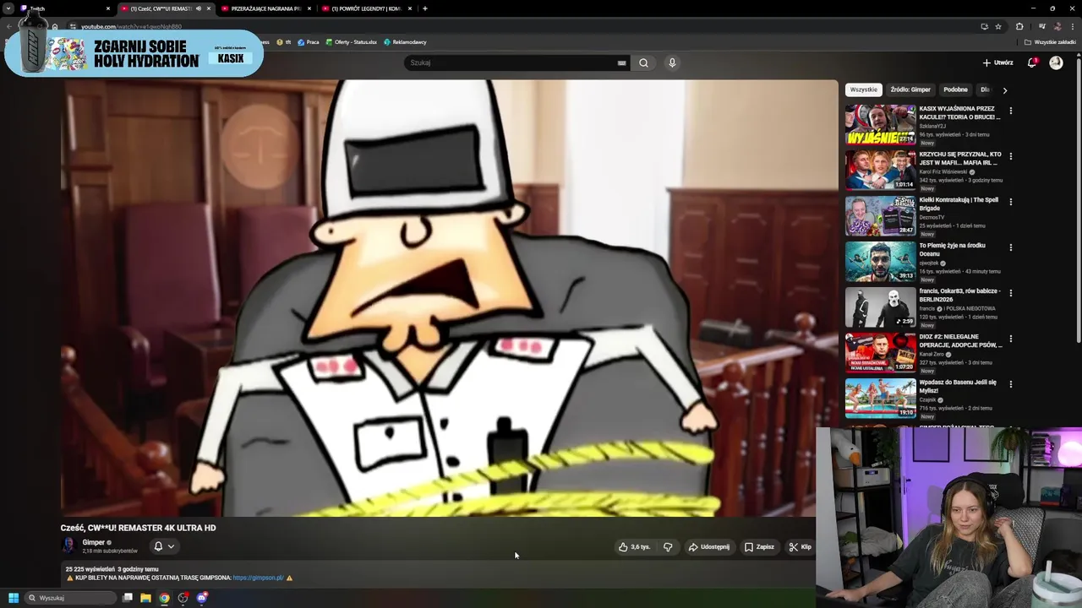Open the 'Gimper' channel name link
1082x608 pixels.
[x=93, y=542]
